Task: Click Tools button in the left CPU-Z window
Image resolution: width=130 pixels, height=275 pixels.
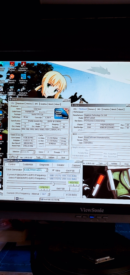Action: click(x=38, y=157)
